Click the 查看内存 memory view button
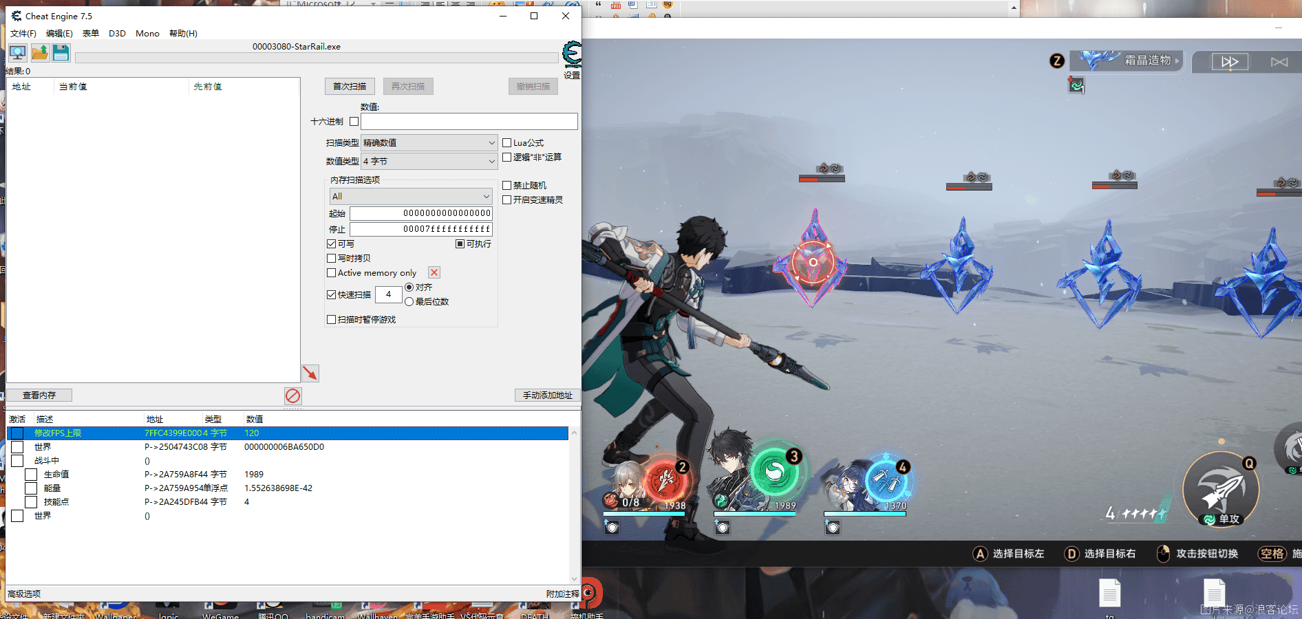Screen dimensions: 1302x619 [39, 395]
